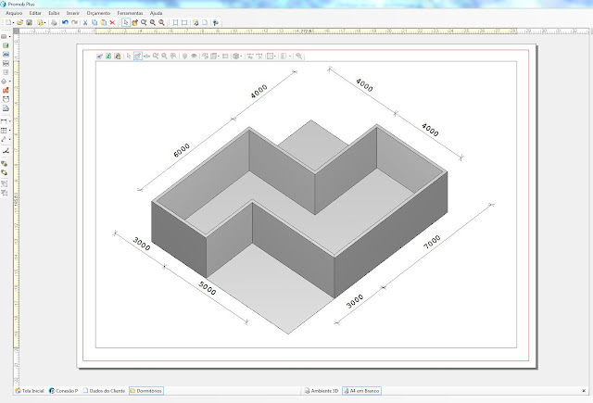Click the Open folder icon
Screen dimensions: 593x403
[x=20, y=22]
